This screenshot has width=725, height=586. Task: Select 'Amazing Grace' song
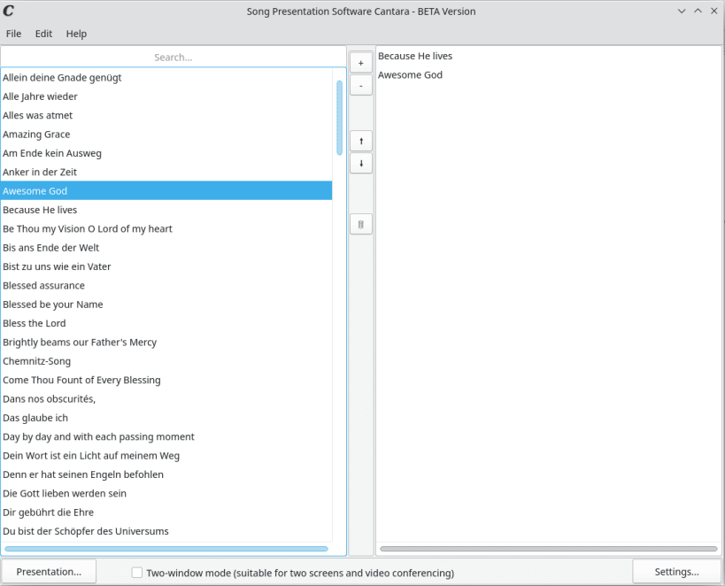click(x=166, y=135)
